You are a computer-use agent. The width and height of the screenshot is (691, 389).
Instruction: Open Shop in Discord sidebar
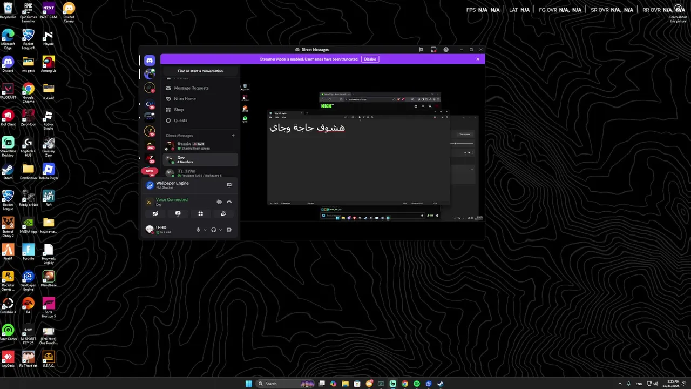click(x=200, y=110)
